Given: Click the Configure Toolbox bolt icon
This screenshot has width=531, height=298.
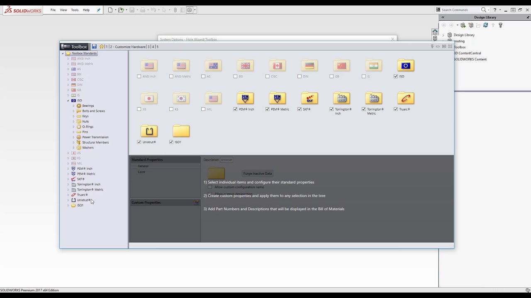Looking at the screenshot, I should [x=500, y=25].
